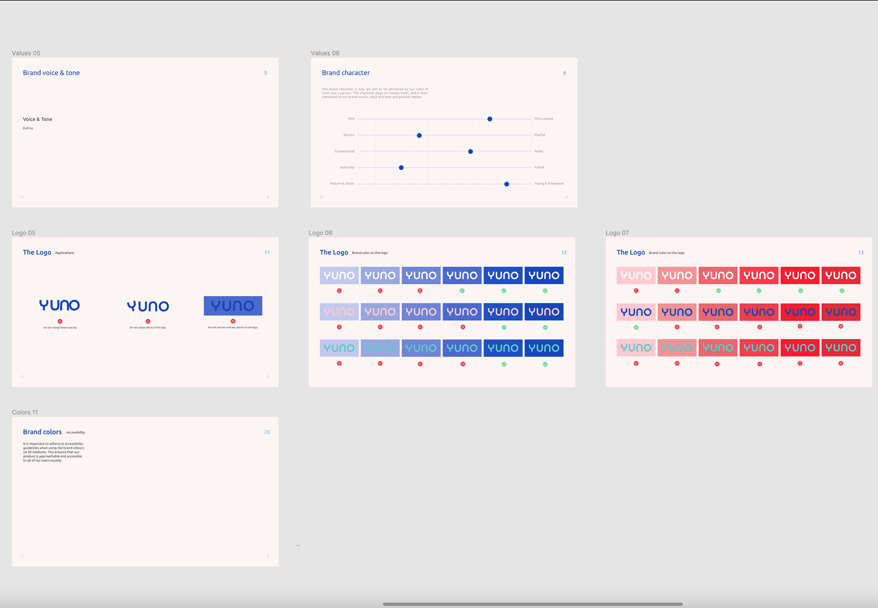The image size is (878, 608).
Task: Click red cross under low contrast logo
Action: pos(233,321)
